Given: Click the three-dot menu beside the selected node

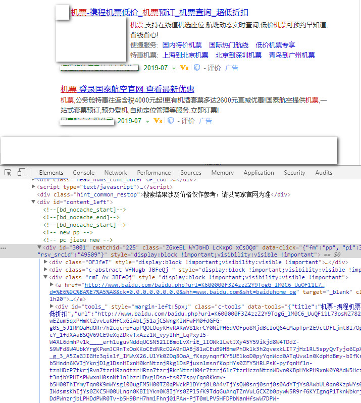Looking at the screenshot, I should (x=3, y=248).
